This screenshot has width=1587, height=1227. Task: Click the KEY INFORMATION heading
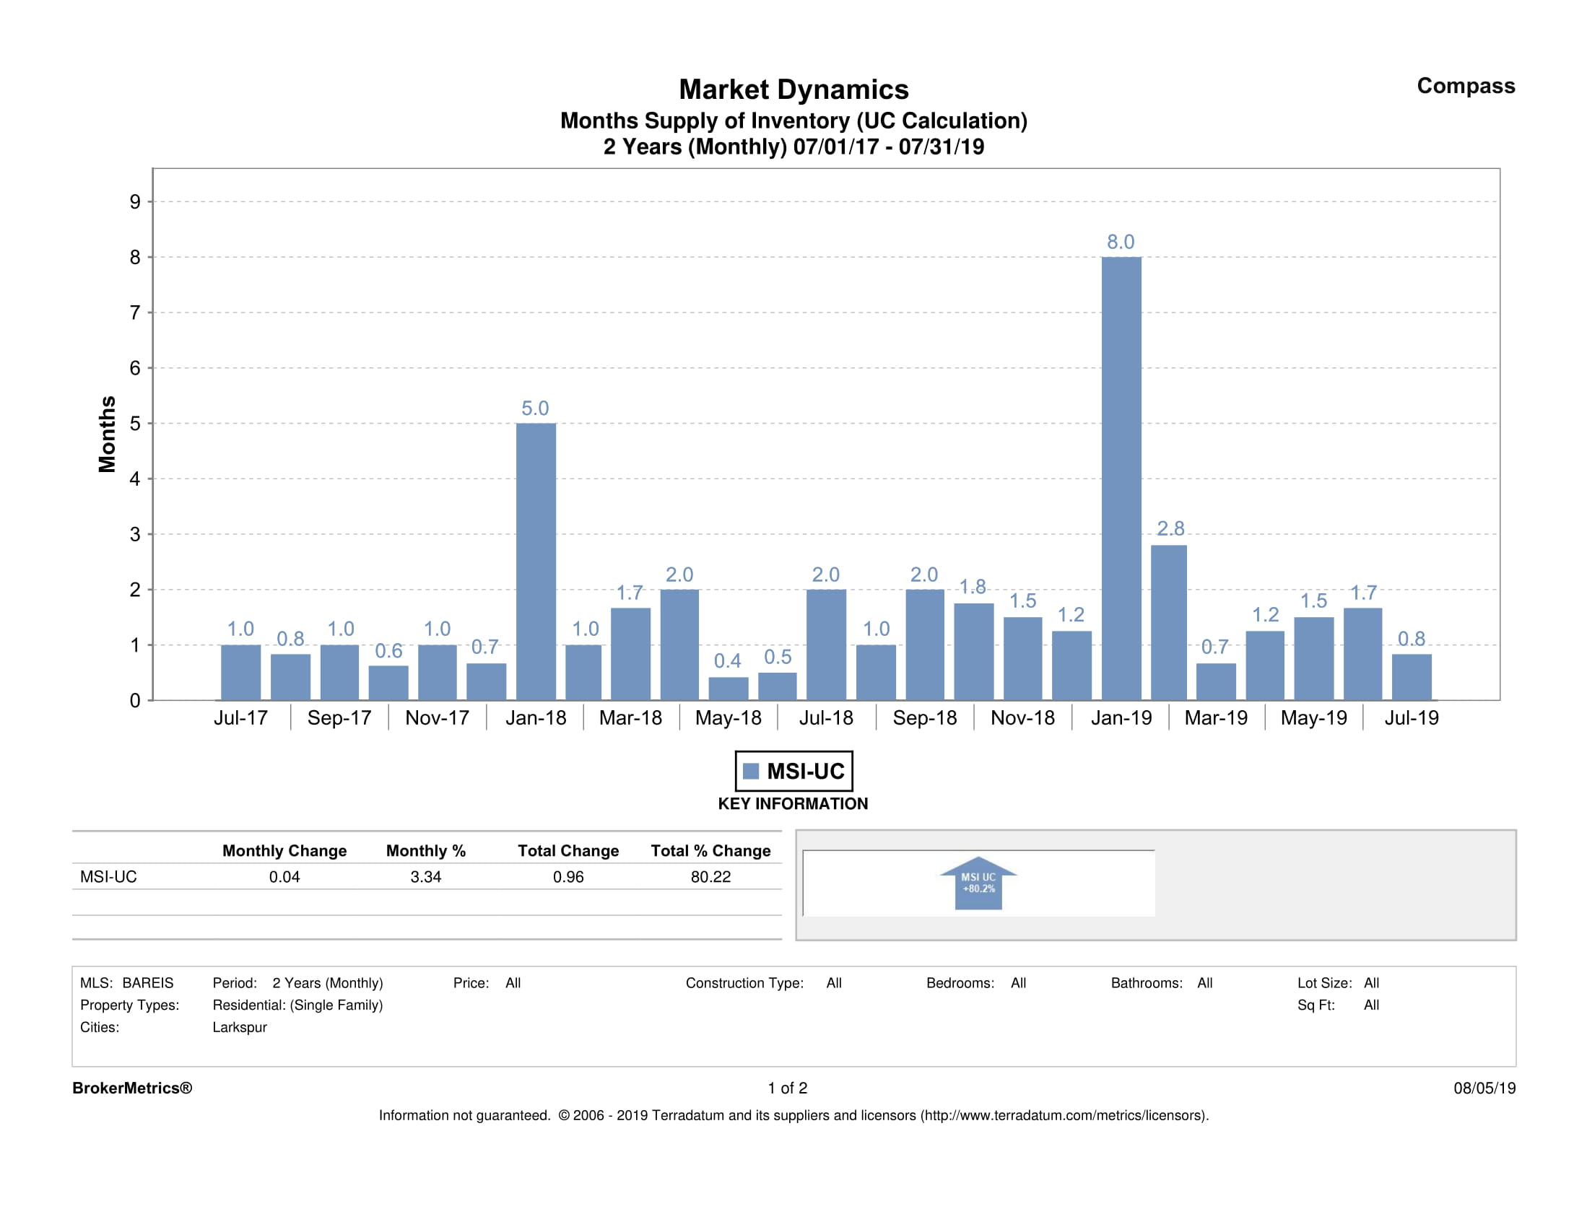coord(793,803)
